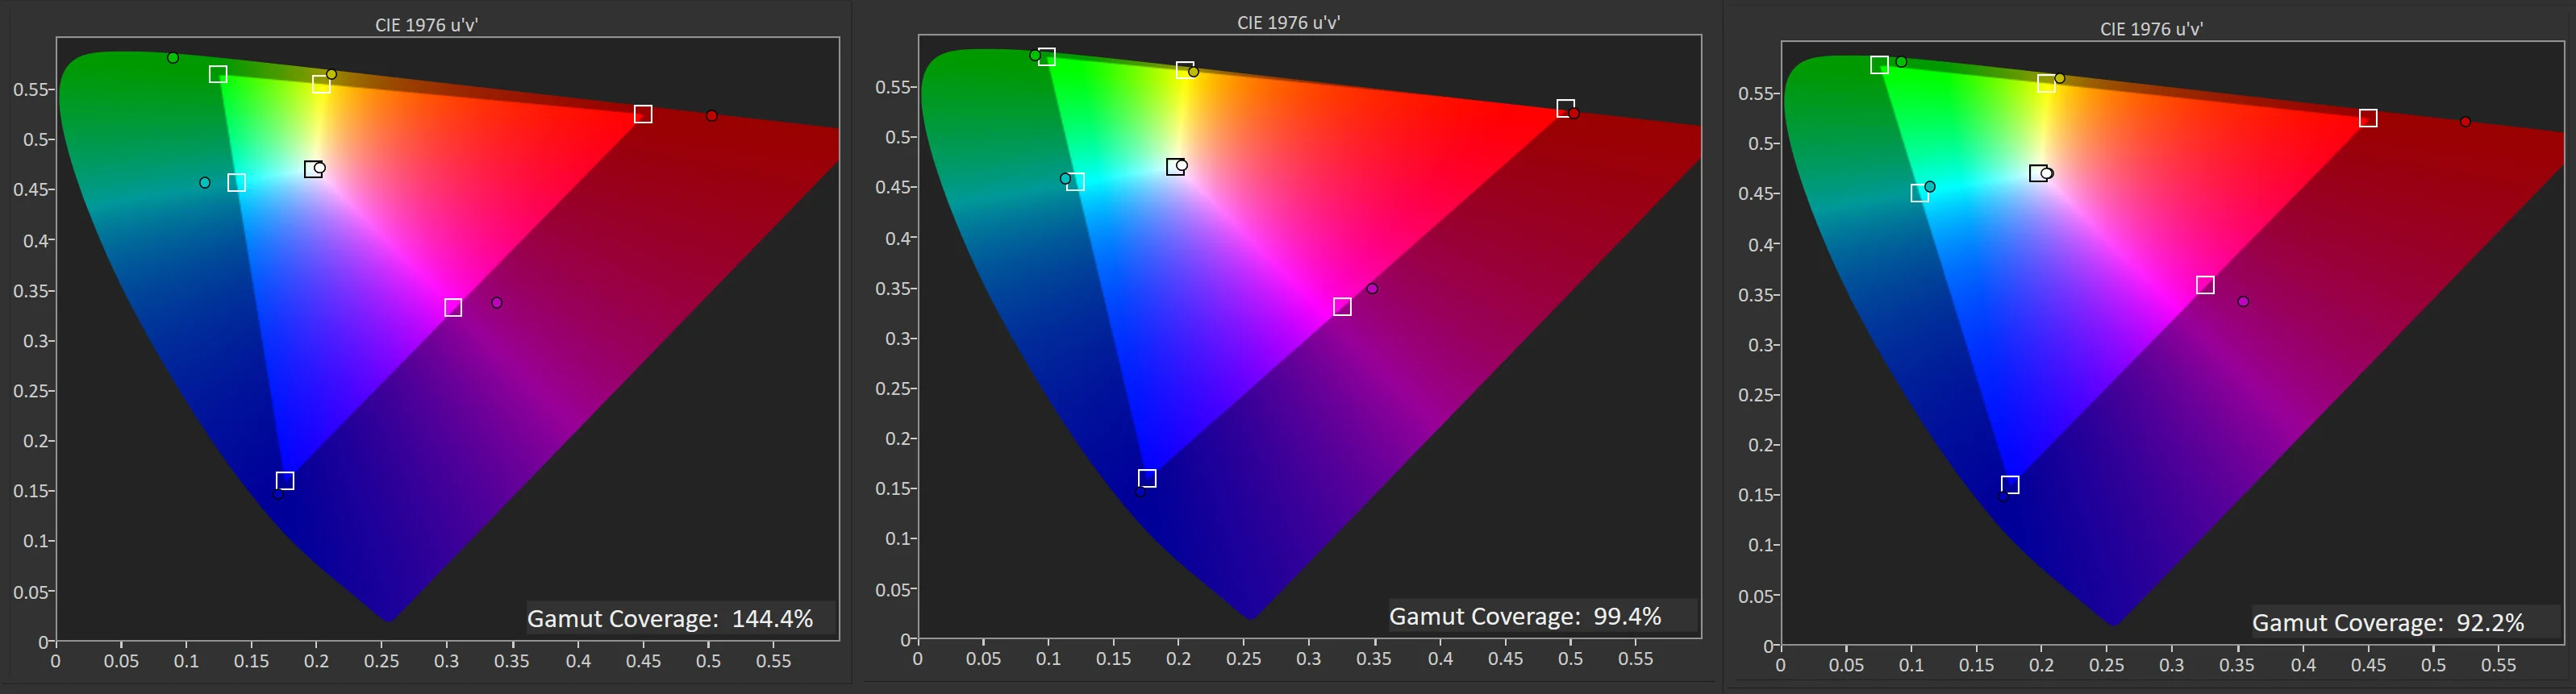Select the magenta measured dot in the 92.2% chart
2576x694 pixels.
pyautogui.click(x=2243, y=302)
